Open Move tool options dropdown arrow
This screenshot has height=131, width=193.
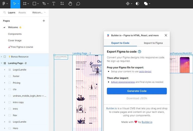(18, 4)
